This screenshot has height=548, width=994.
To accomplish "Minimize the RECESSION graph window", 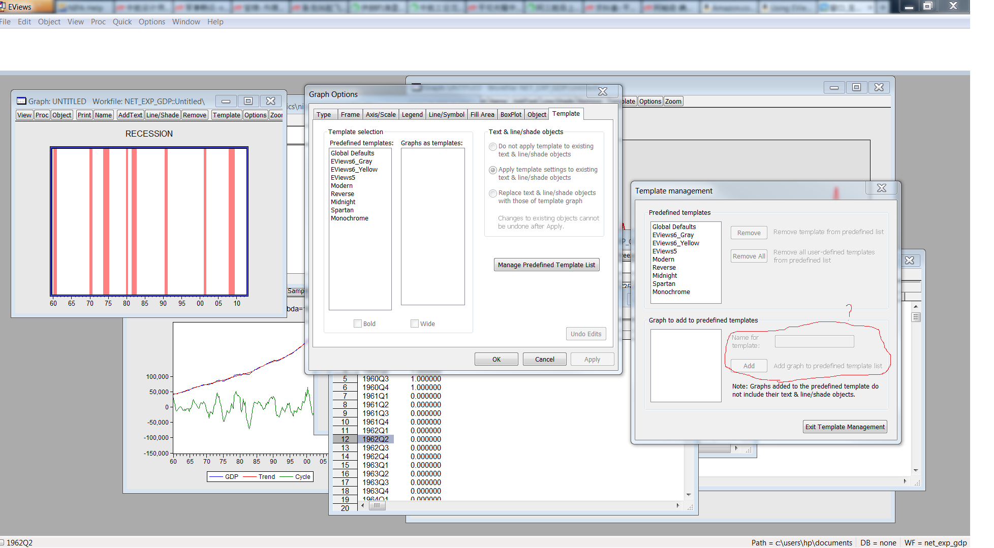I will (226, 101).
